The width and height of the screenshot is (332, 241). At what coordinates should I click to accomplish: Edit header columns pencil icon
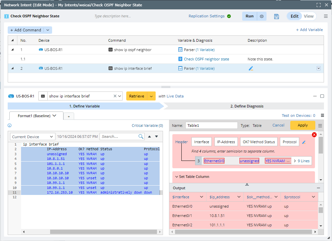tap(304, 142)
